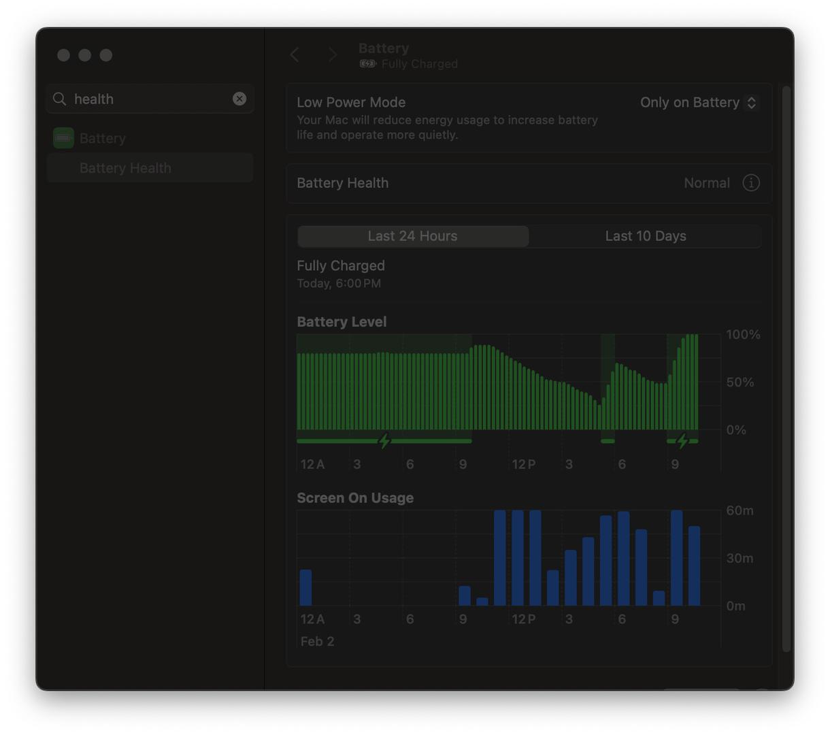Select the Battery label in the sidebar

[103, 138]
